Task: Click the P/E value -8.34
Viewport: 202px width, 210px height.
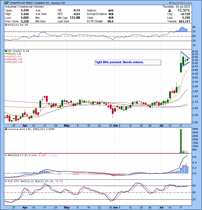Action: tap(76, 10)
